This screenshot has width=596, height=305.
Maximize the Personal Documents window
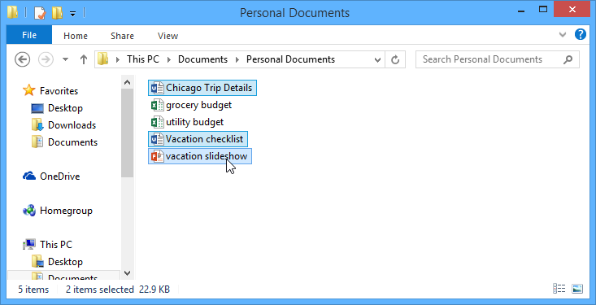tap(543, 9)
